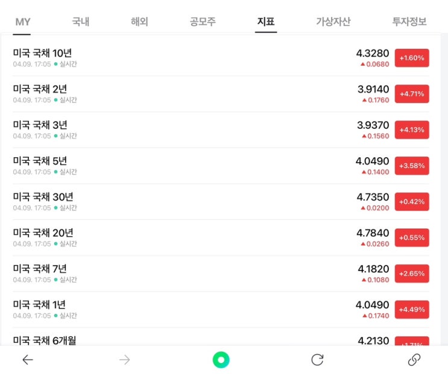
Task: Click the +4.71% change badge
Action: pyautogui.click(x=412, y=94)
